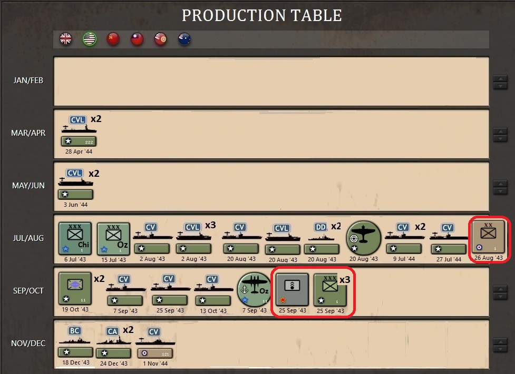Select the Nationalist China flag
The width and height of the screenshot is (515, 374).
pyautogui.click(x=137, y=39)
